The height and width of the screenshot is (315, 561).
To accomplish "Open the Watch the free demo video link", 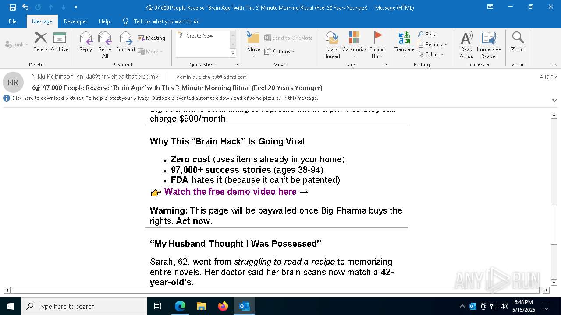I will pos(231,192).
